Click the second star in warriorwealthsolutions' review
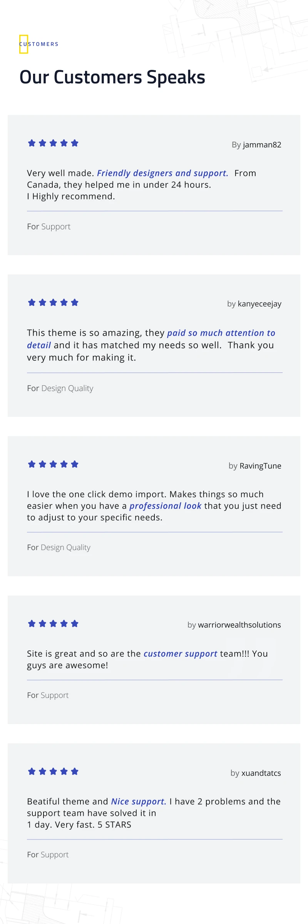Image resolution: width=308 pixels, height=924 pixels. (x=43, y=624)
